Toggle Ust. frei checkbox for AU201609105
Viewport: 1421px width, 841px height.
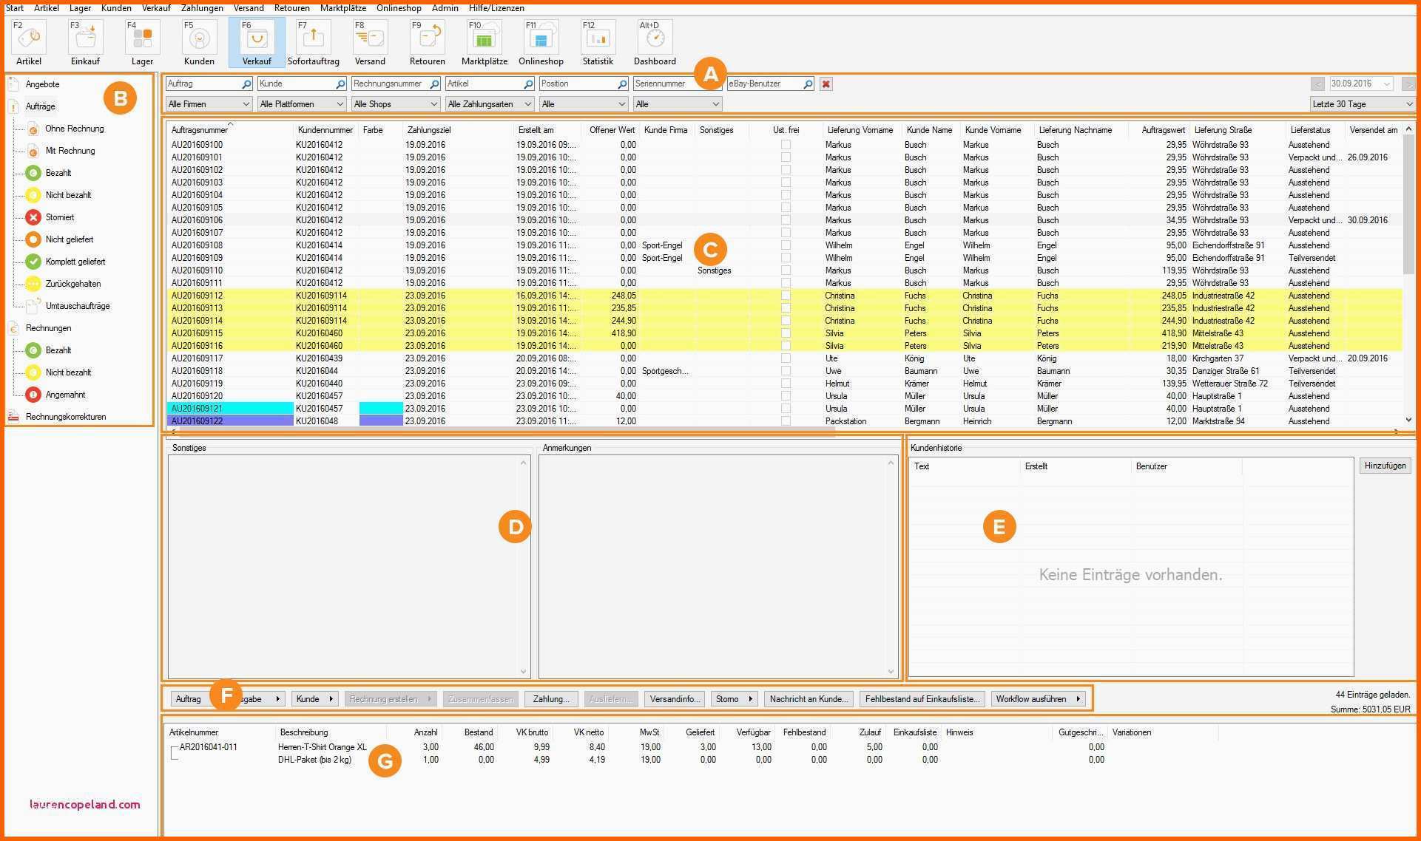click(x=786, y=208)
